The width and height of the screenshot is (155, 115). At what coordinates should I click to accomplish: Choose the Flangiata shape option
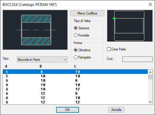point(75,57)
